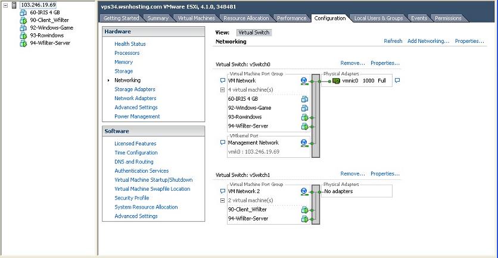Open Advanced Settings under Software
Screen dimensions: 498x258
[x=136, y=216]
